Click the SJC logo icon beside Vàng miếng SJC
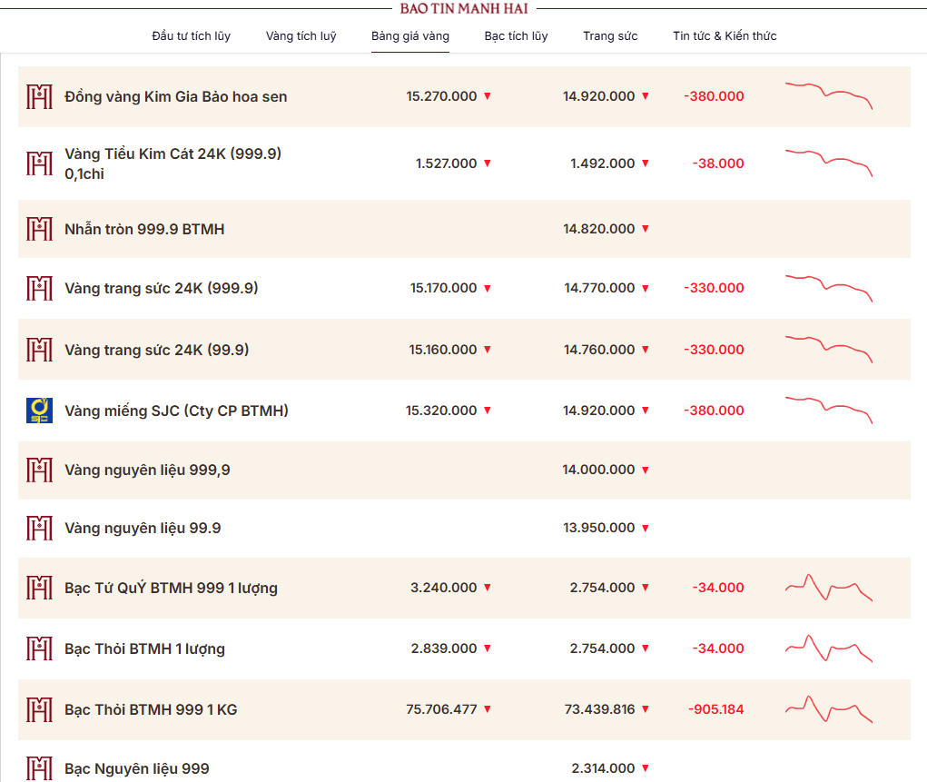 (40, 411)
